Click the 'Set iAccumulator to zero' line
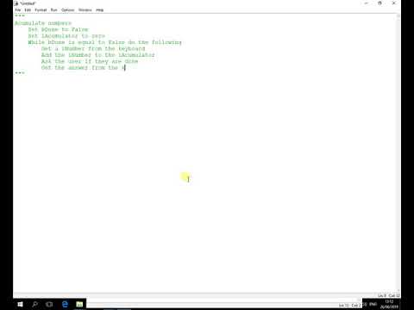The width and height of the screenshot is (414, 310). click(66, 36)
